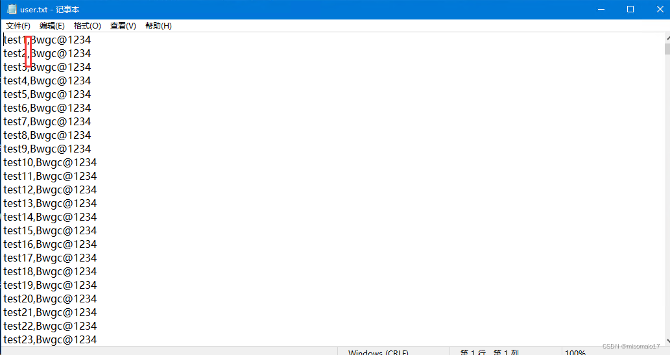
Task: Place cursor in line test9,Bwgc@1234
Action: coord(47,149)
